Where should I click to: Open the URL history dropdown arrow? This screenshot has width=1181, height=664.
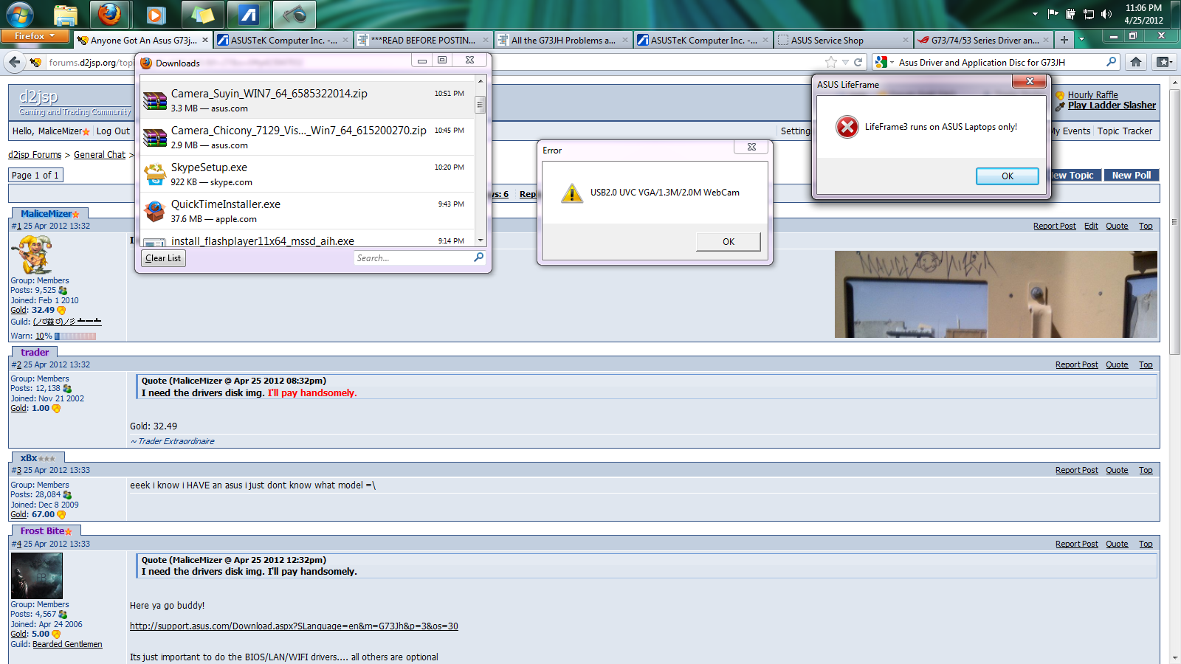(x=846, y=63)
